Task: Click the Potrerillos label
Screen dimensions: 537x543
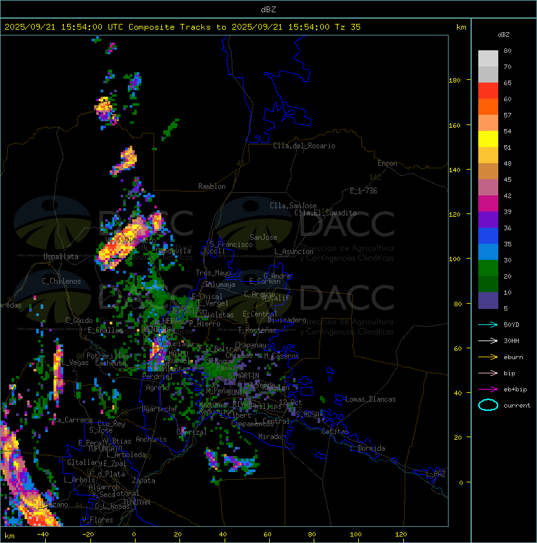Action: [108, 355]
